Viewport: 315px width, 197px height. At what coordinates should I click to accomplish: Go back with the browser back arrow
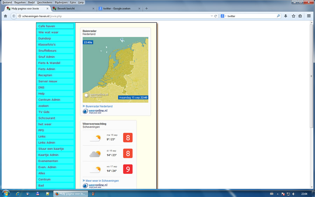coord(14,16)
